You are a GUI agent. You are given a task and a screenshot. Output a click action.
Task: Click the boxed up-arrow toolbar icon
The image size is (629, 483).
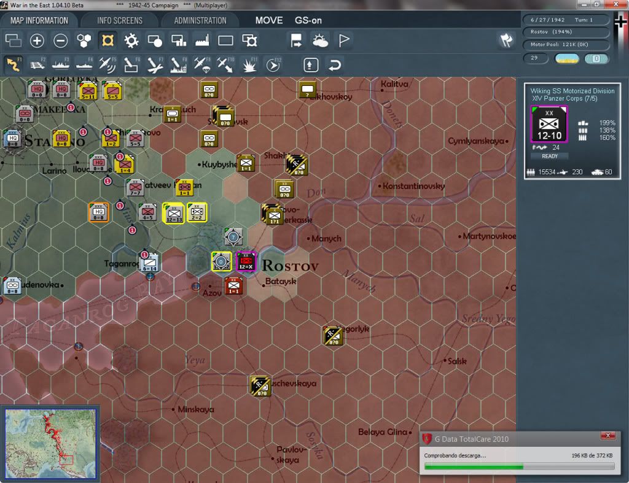(x=311, y=64)
